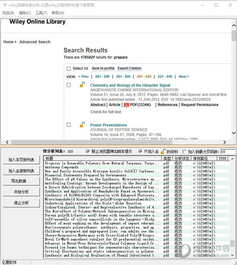Image resolution: width=237 pixels, height=265 pixels.
Task: Open Request Permissions link
Action: point(199,105)
